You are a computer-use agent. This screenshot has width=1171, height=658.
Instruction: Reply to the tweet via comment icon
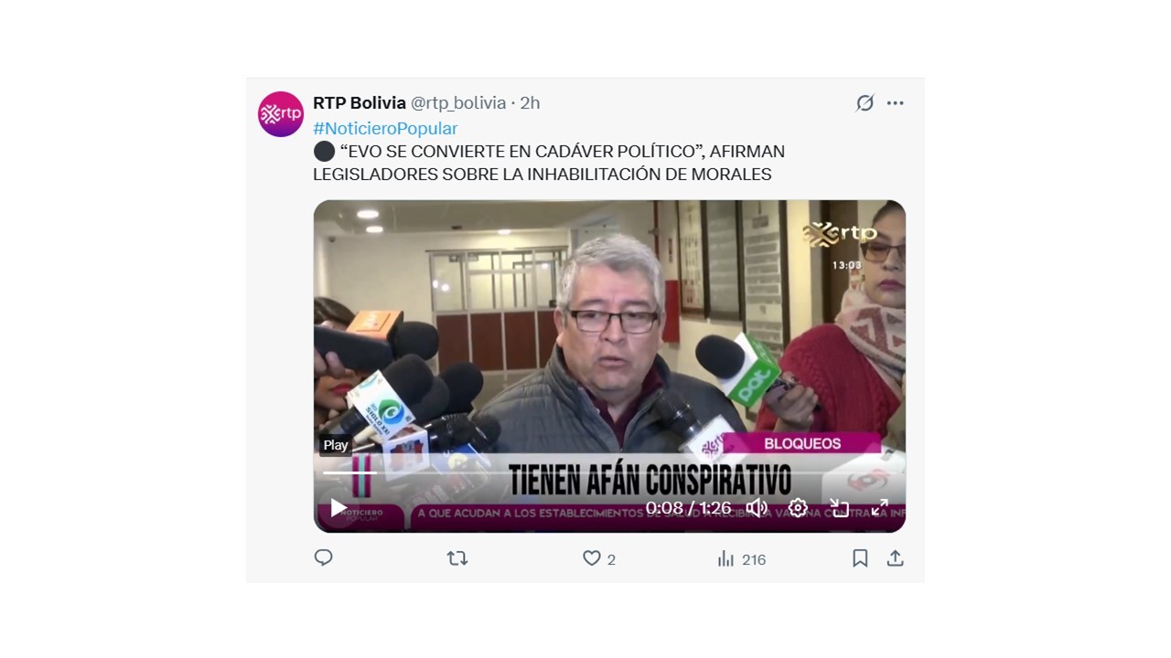point(323,557)
